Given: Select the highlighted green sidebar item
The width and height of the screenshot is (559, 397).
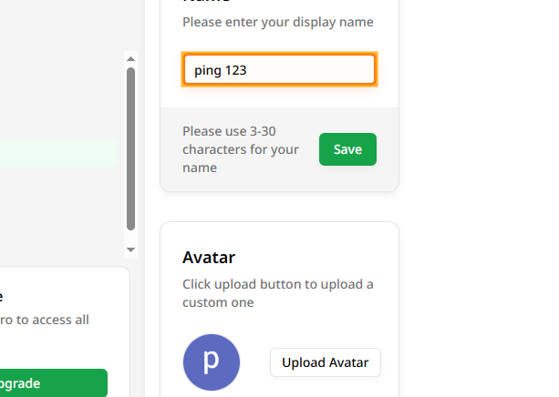Looking at the screenshot, I should tap(57, 153).
